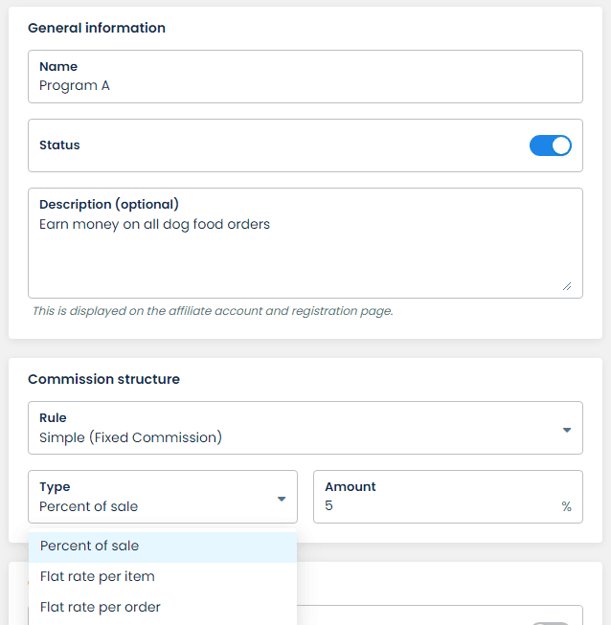The width and height of the screenshot is (611, 625).
Task: Click the Type dropdown caret arrow
Action: (282, 499)
